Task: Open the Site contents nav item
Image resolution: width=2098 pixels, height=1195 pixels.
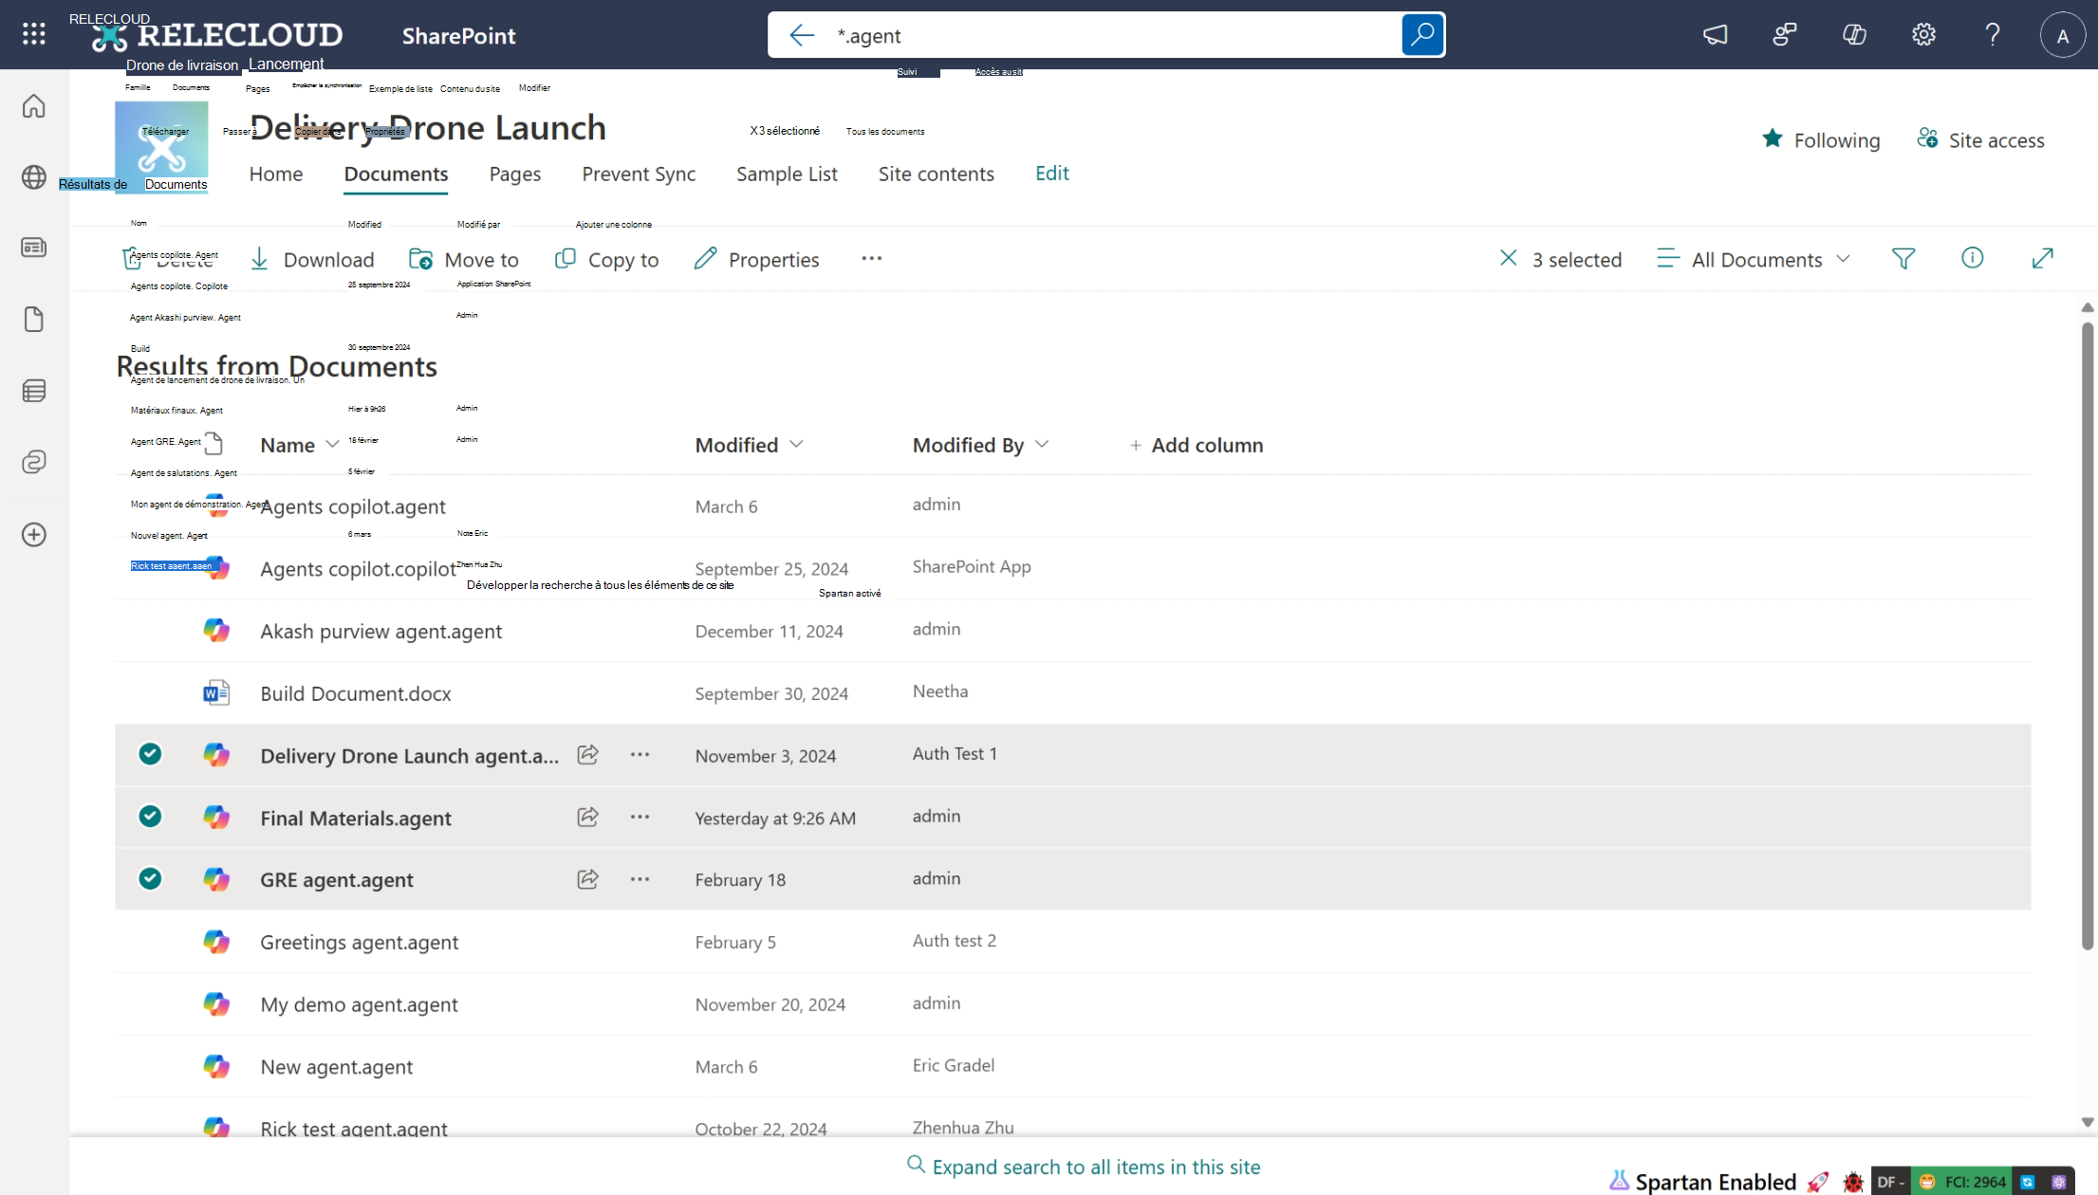Action: pyautogui.click(x=936, y=174)
